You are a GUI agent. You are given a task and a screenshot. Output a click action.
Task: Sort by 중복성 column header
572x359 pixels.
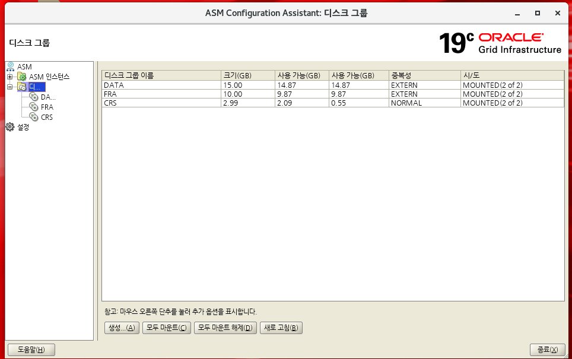[425, 75]
